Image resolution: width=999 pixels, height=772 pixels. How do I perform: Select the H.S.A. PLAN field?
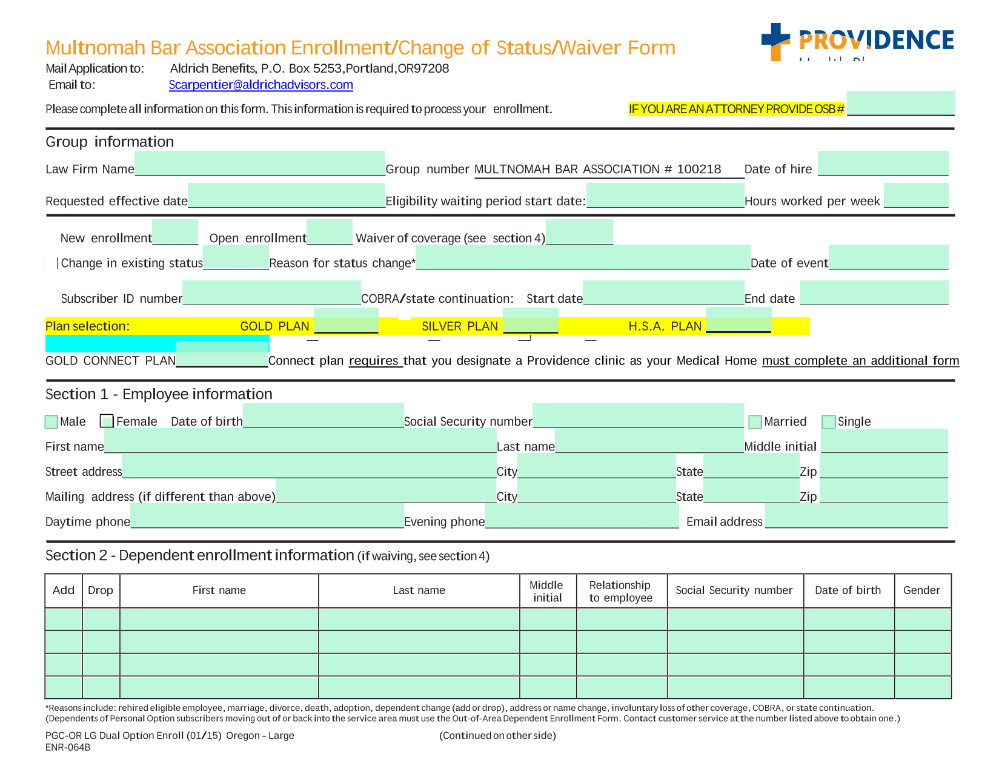click(x=738, y=320)
